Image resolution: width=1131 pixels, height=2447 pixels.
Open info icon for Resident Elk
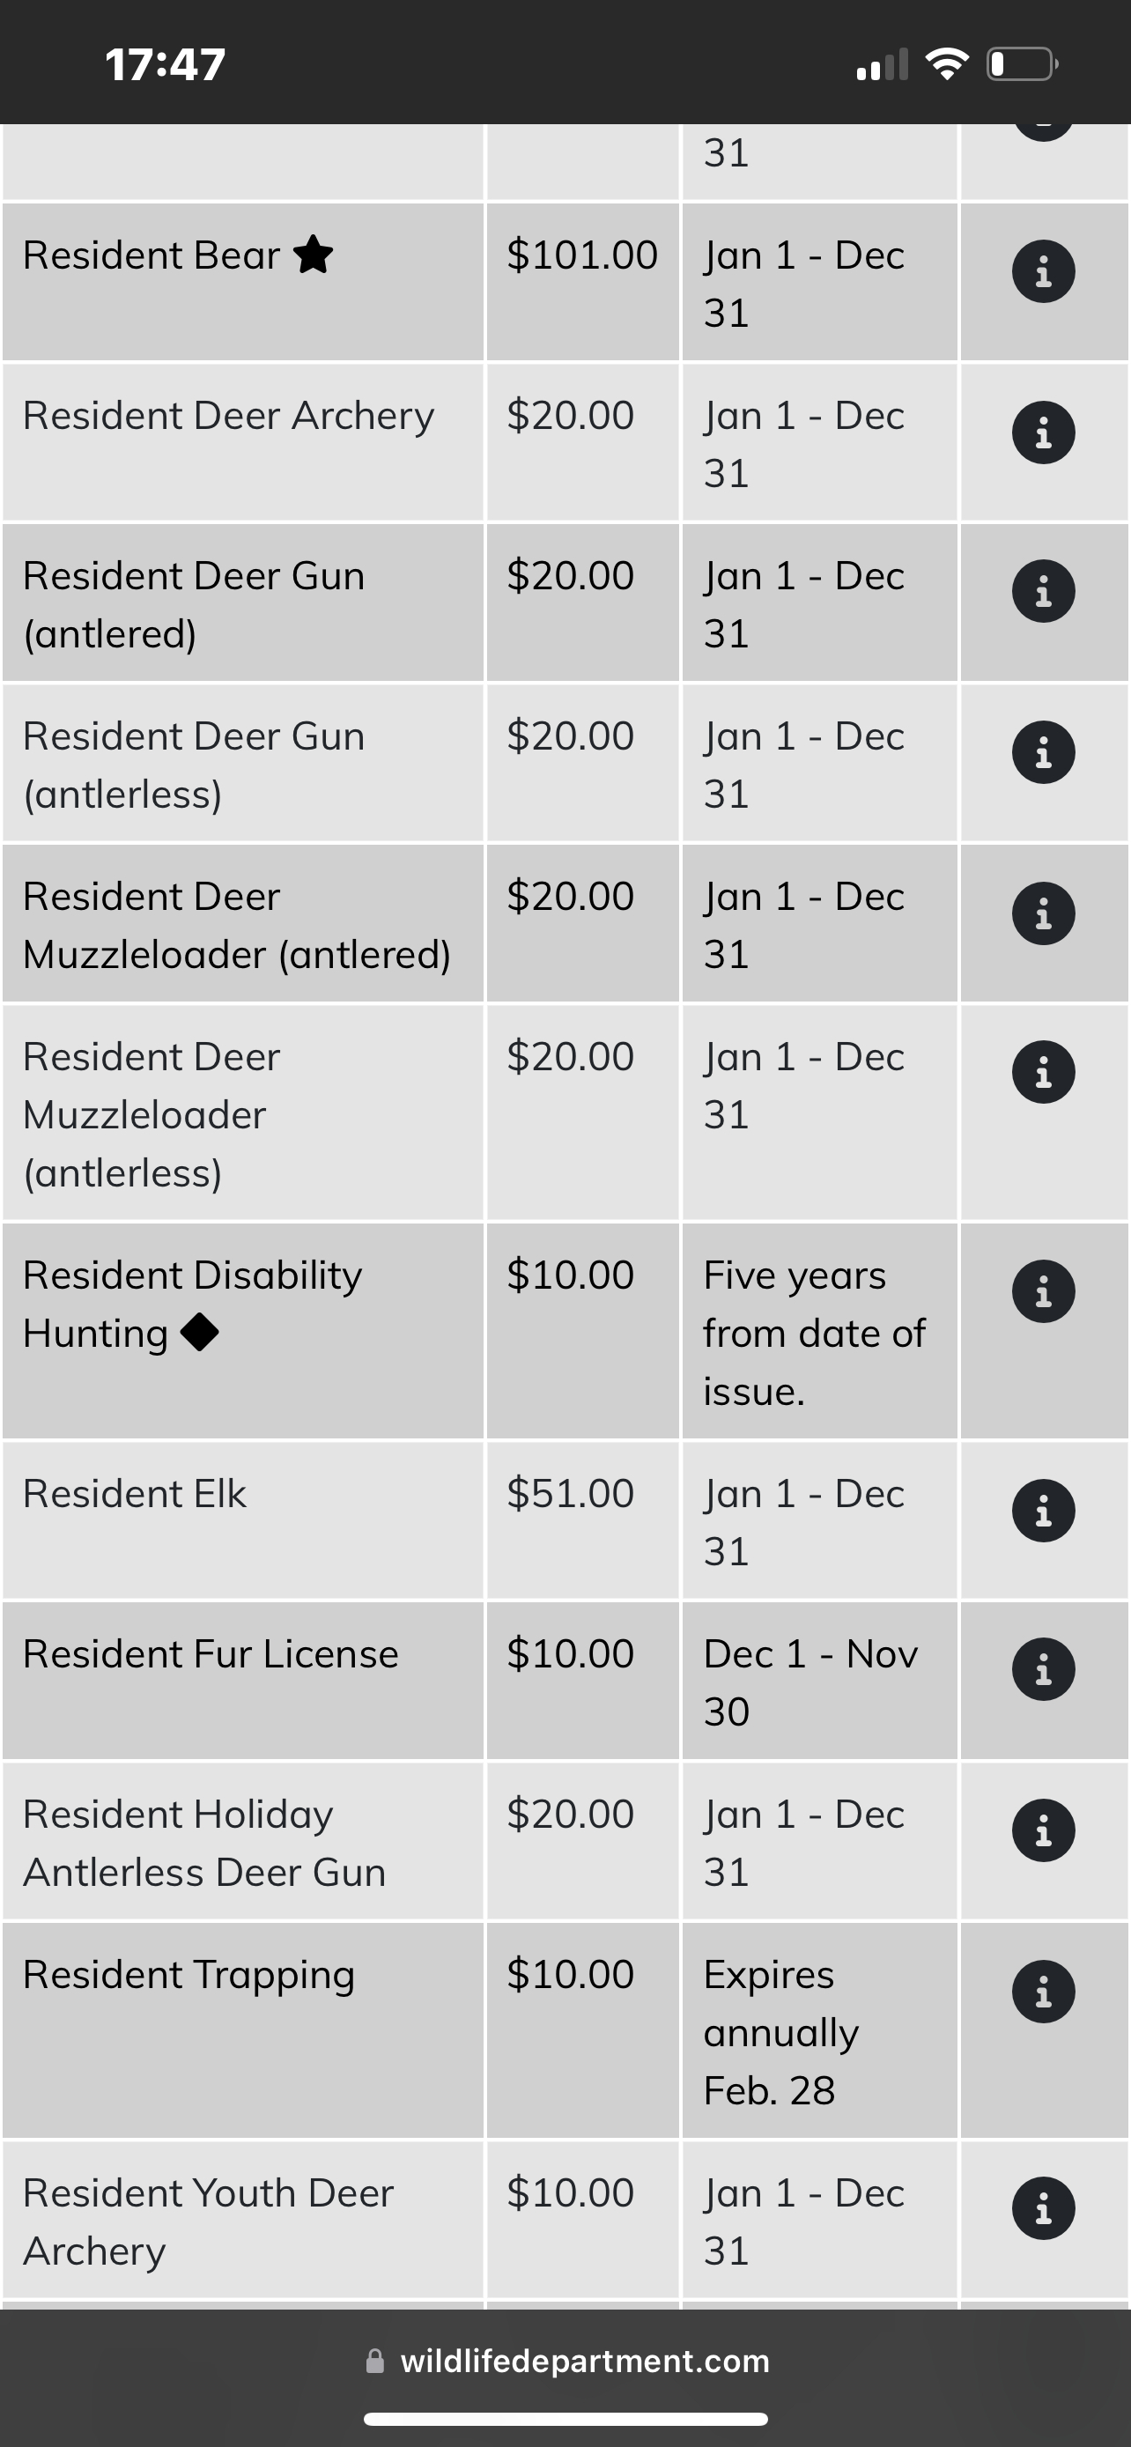1043,1511
